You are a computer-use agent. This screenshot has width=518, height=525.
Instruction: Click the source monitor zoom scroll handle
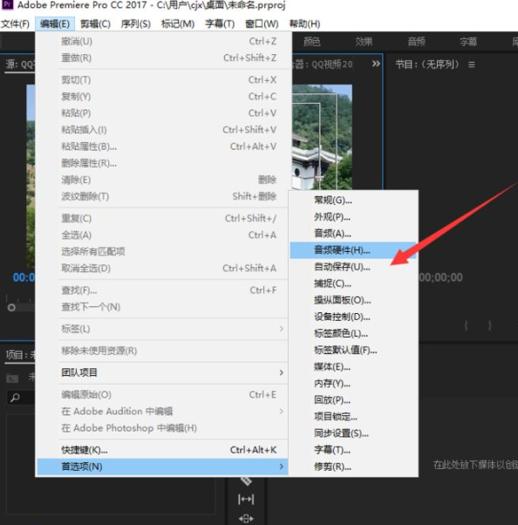[11, 307]
